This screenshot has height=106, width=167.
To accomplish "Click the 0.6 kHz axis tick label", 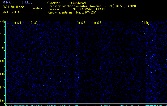I will (x=2, y=101).
